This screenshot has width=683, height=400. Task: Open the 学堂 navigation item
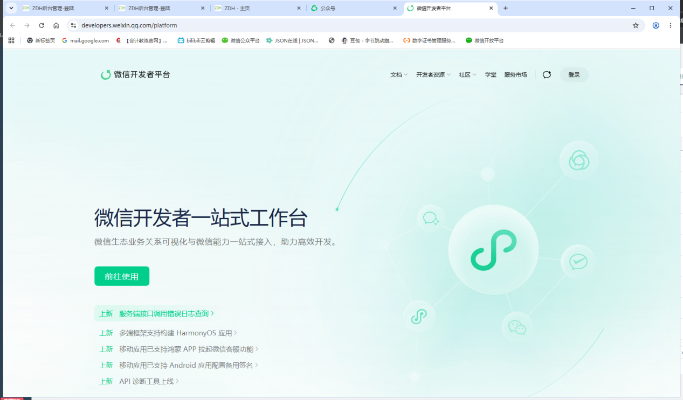coord(491,75)
